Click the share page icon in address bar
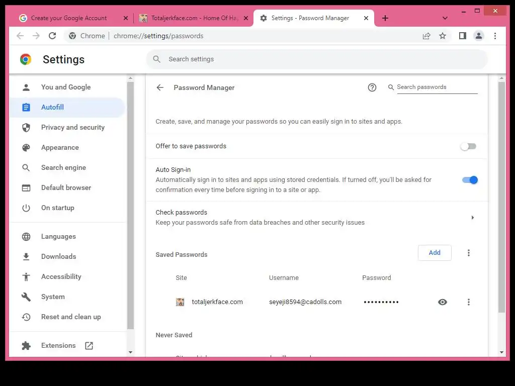The width and height of the screenshot is (515, 386). (x=426, y=36)
